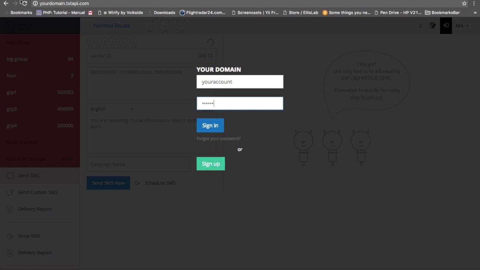The image size is (480, 270).
Task: Click the password field
Action: tap(240, 103)
